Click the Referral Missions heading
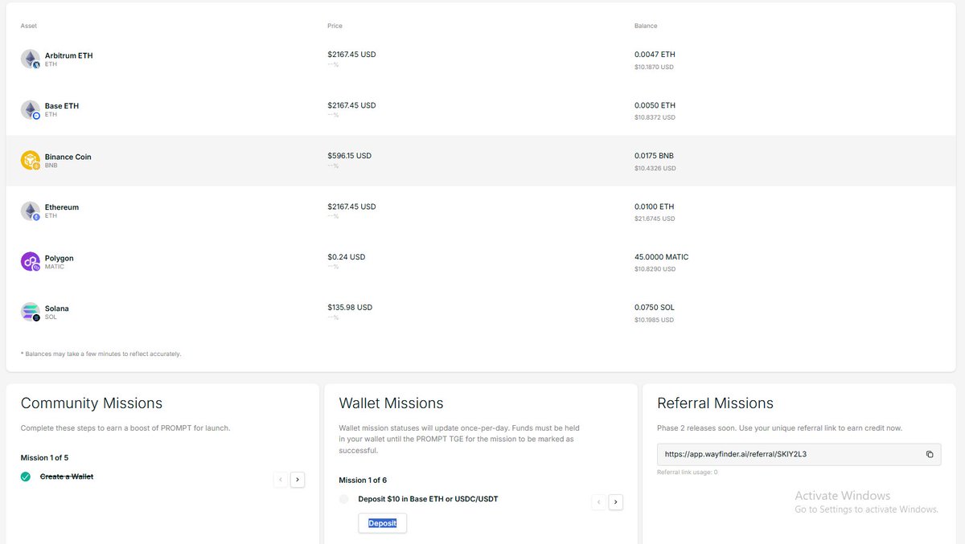This screenshot has width=965, height=544. pos(715,403)
